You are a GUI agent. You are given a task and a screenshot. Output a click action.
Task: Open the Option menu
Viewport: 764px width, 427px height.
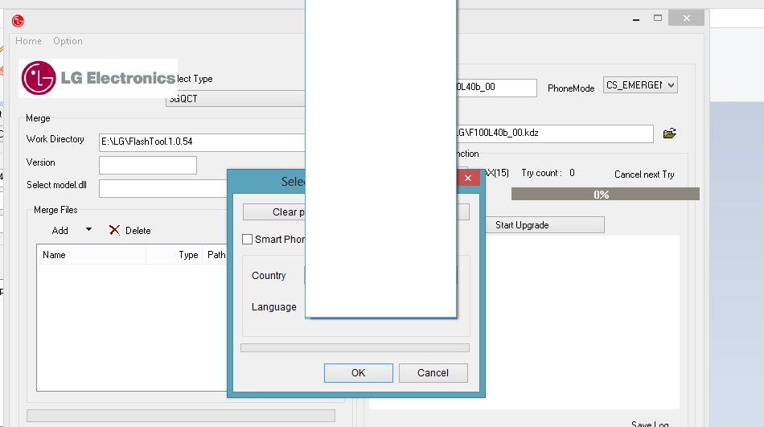(68, 41)
